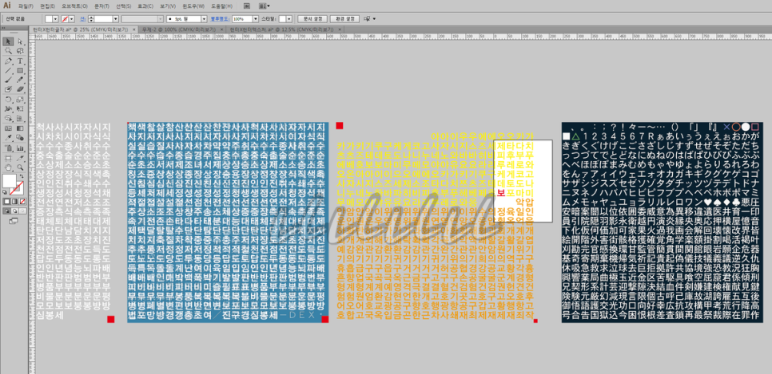Open the 효과(C) menu
The width and height of the screenshot is (772, 374).
pos(145,6)
